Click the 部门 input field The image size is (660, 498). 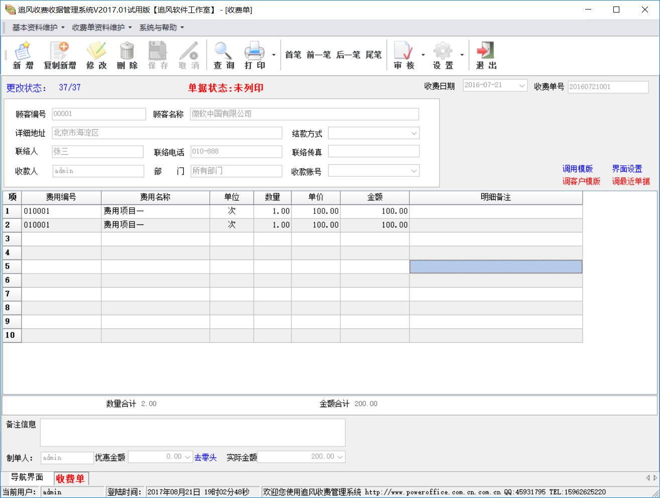[x=236, y=171]
